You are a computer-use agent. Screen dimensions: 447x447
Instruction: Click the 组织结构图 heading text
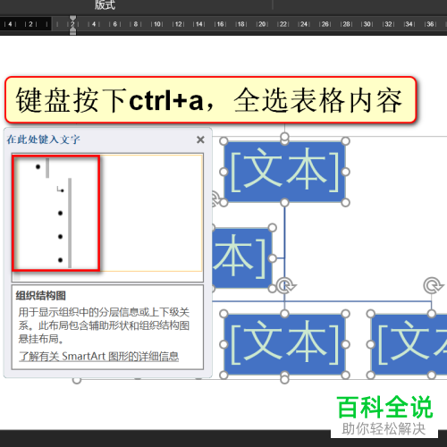[40, 296]
